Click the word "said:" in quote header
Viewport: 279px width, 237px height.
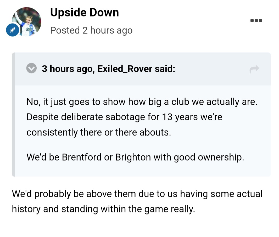click(165, 69)
